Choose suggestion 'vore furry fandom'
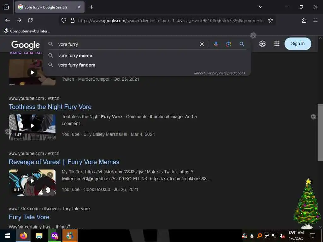This screenshot has height=242, width=323. point(77,65)
